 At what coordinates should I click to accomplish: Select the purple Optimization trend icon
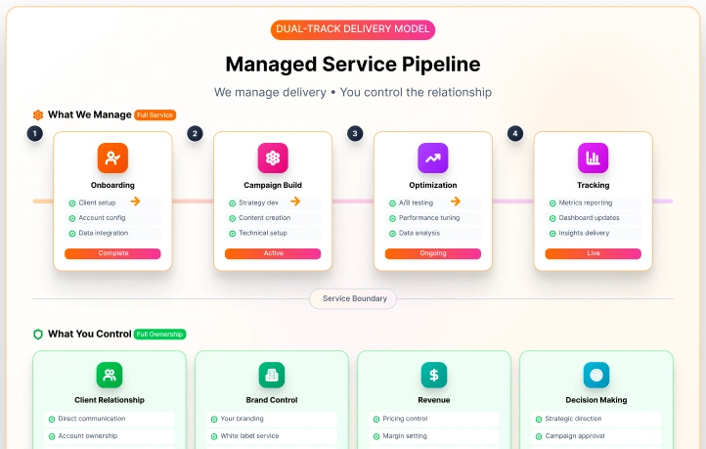(433, 157)
